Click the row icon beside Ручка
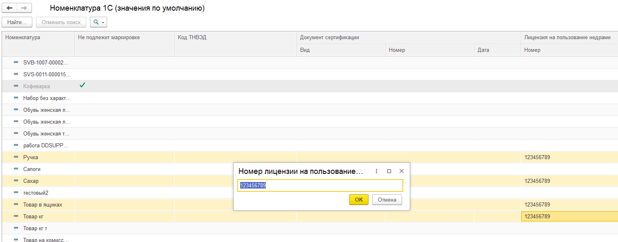 coord(16,157)
